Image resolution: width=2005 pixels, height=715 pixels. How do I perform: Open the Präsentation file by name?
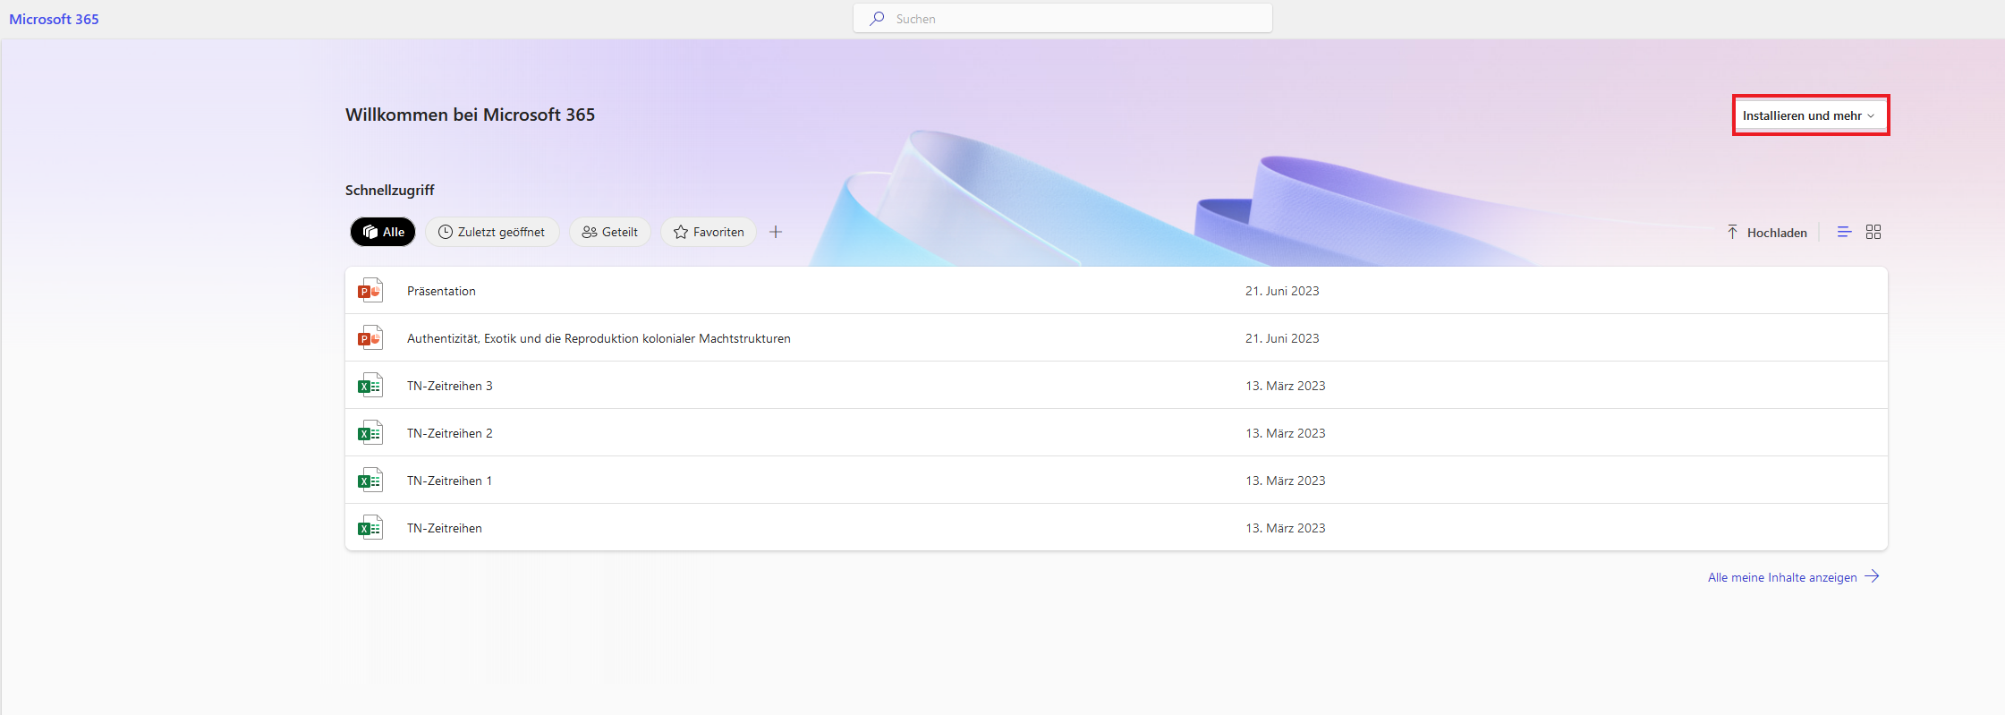[x=441, y=291]
